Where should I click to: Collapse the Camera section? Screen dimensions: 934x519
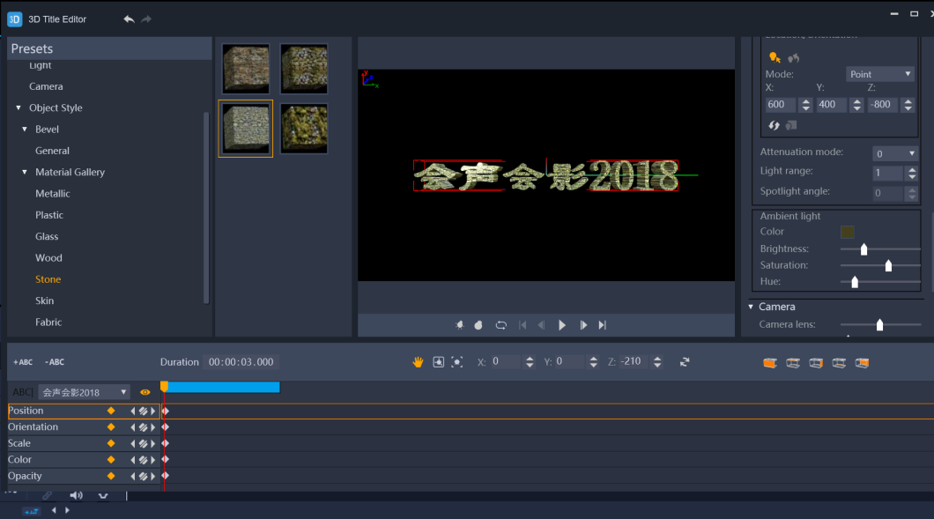coord(751,307)
